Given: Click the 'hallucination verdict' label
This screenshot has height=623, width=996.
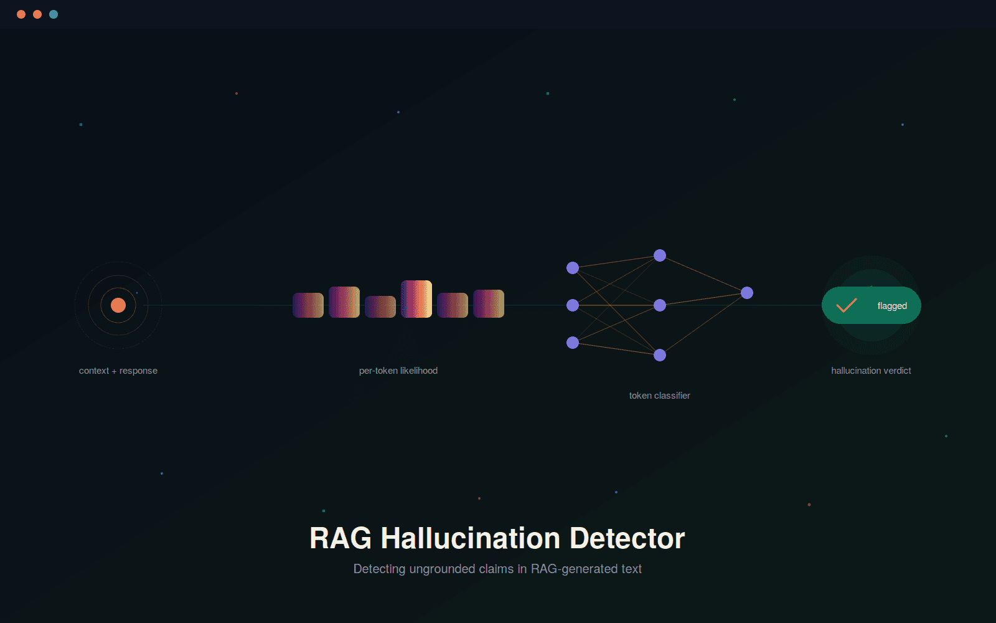Looking at the screenshot, I should tap(872, 371).
